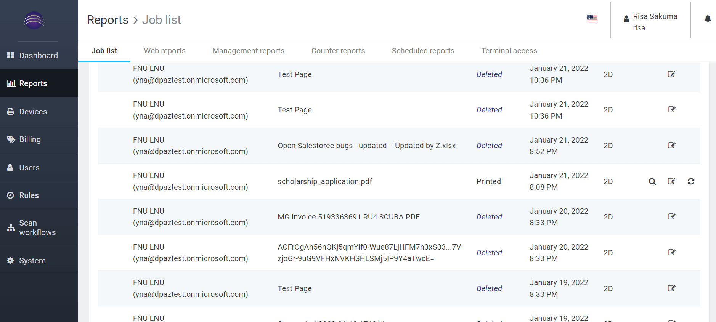
Task: Open the notifications bell icon
Action: [x=708, y=19]
